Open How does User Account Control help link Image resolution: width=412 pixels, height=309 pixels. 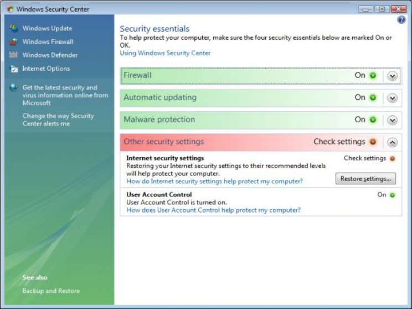point(213,210)
